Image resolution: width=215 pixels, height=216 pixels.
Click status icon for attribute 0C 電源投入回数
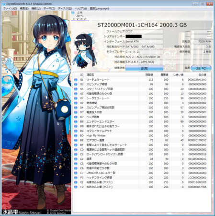tap(76, 112)
